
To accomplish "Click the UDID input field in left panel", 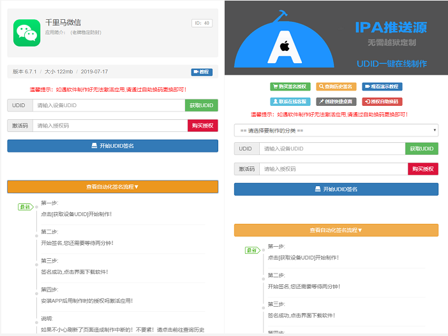I will coord(109,105).
